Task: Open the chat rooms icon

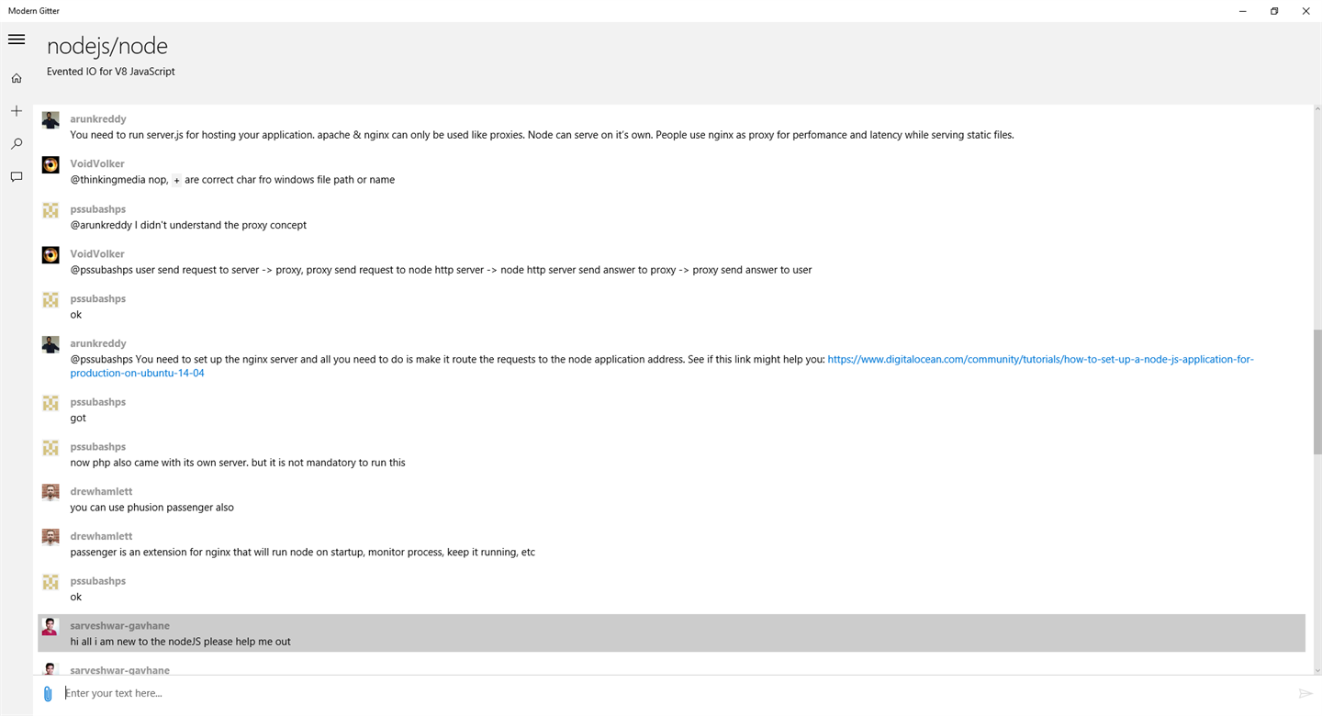Action: [17, 177]
